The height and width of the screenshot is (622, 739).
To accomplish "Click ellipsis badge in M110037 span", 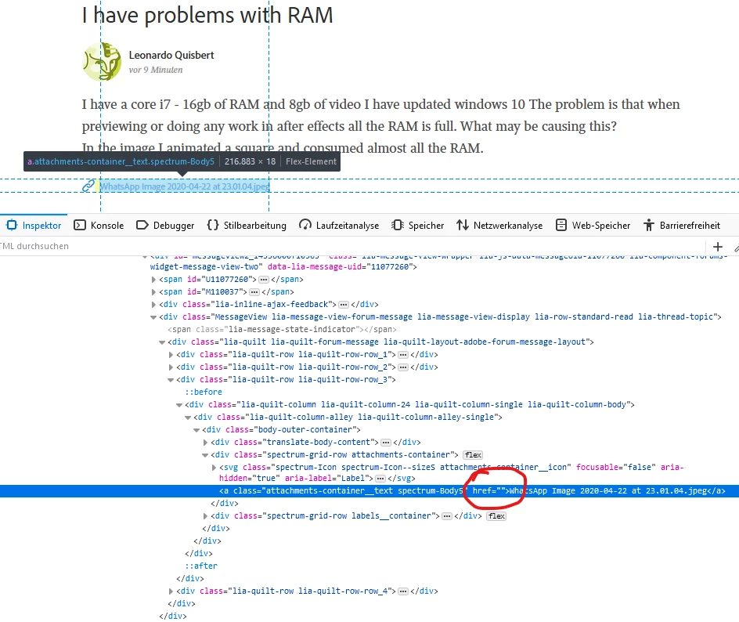I will [254, 292].
